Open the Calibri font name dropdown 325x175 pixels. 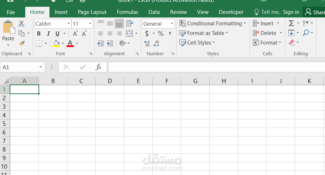click(x=69, y=24)
